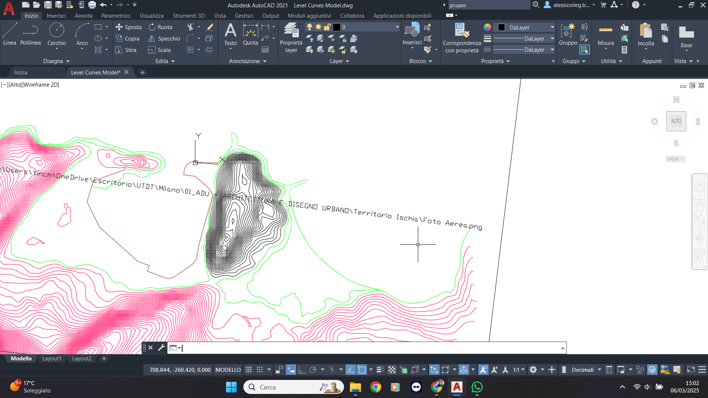
Task: Toggle drawing grid display in status bar
Action: tap(249, 370)
